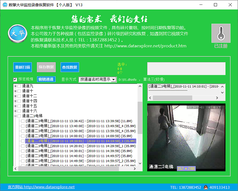Click the 352 * 288 resolution label
The height and width of the screenshot is (191, 238).
(186, 168)
